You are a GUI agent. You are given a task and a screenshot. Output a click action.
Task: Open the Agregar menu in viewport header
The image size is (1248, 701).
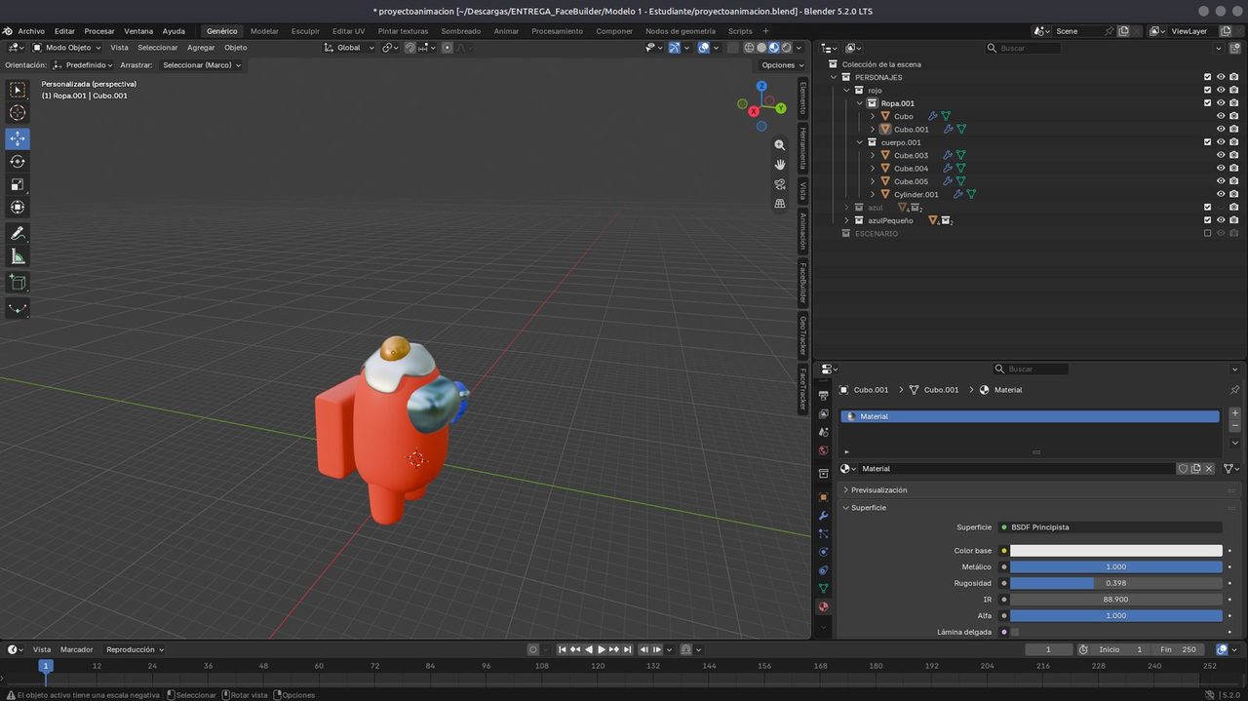201,47
